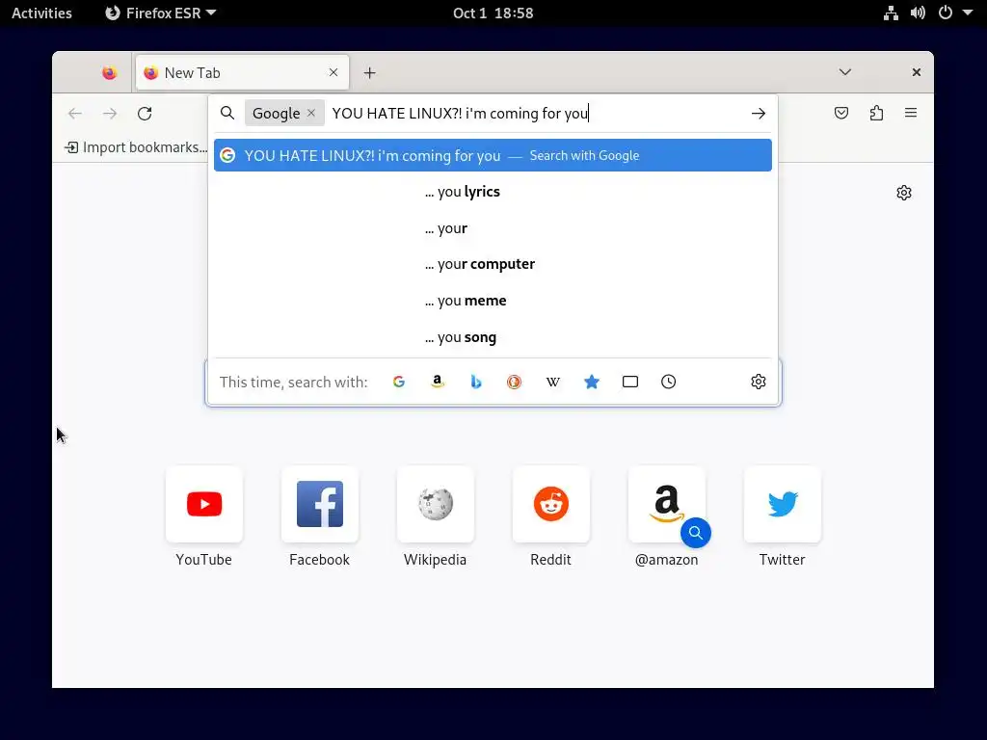Viewport: 987px width, 740px height.
Task: Remove the Google search engine chip
Action: pos(311,114)
